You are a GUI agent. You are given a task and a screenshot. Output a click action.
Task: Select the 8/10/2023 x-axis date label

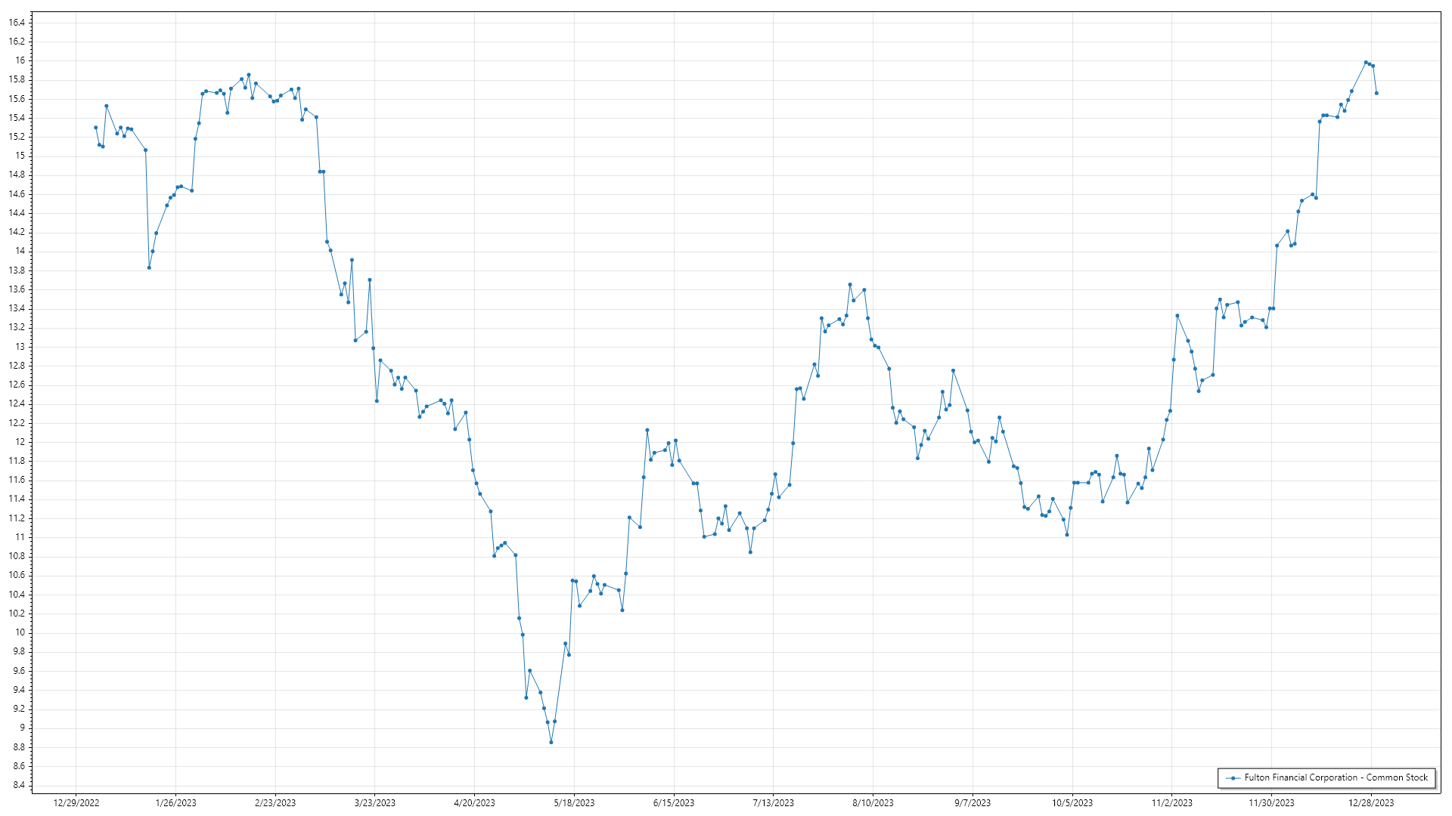873,802
